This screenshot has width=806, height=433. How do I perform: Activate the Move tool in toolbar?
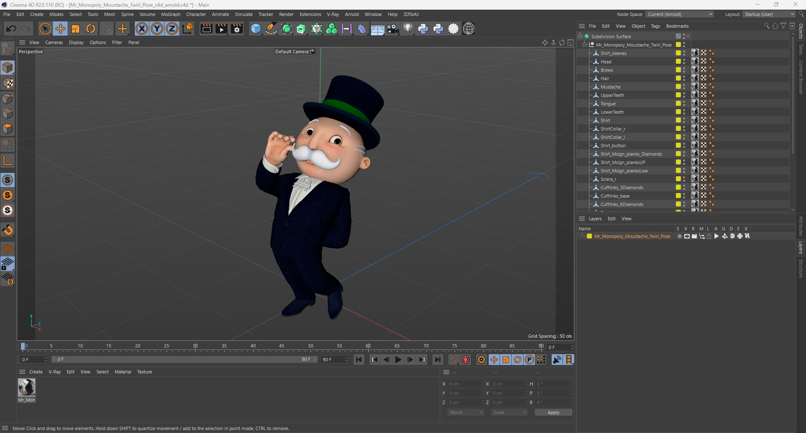coord(60,29)
